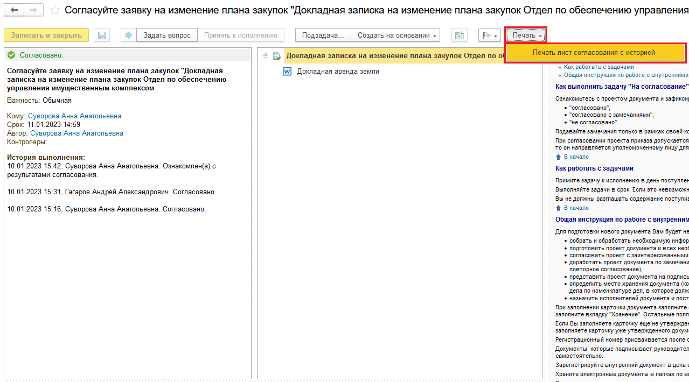Select Печать лист согласования с историей

594,53
